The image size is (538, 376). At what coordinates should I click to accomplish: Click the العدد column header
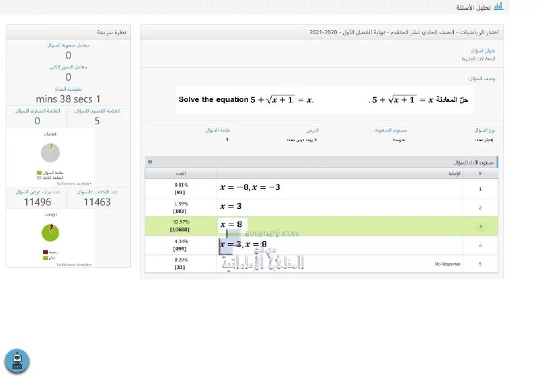[180, 174]
